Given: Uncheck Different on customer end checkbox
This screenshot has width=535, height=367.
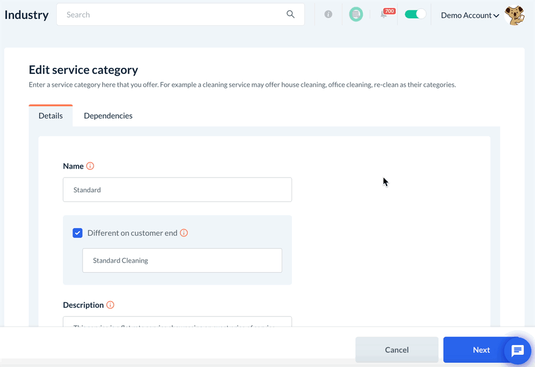Looking at the screenshot, I should pos(78,233).
